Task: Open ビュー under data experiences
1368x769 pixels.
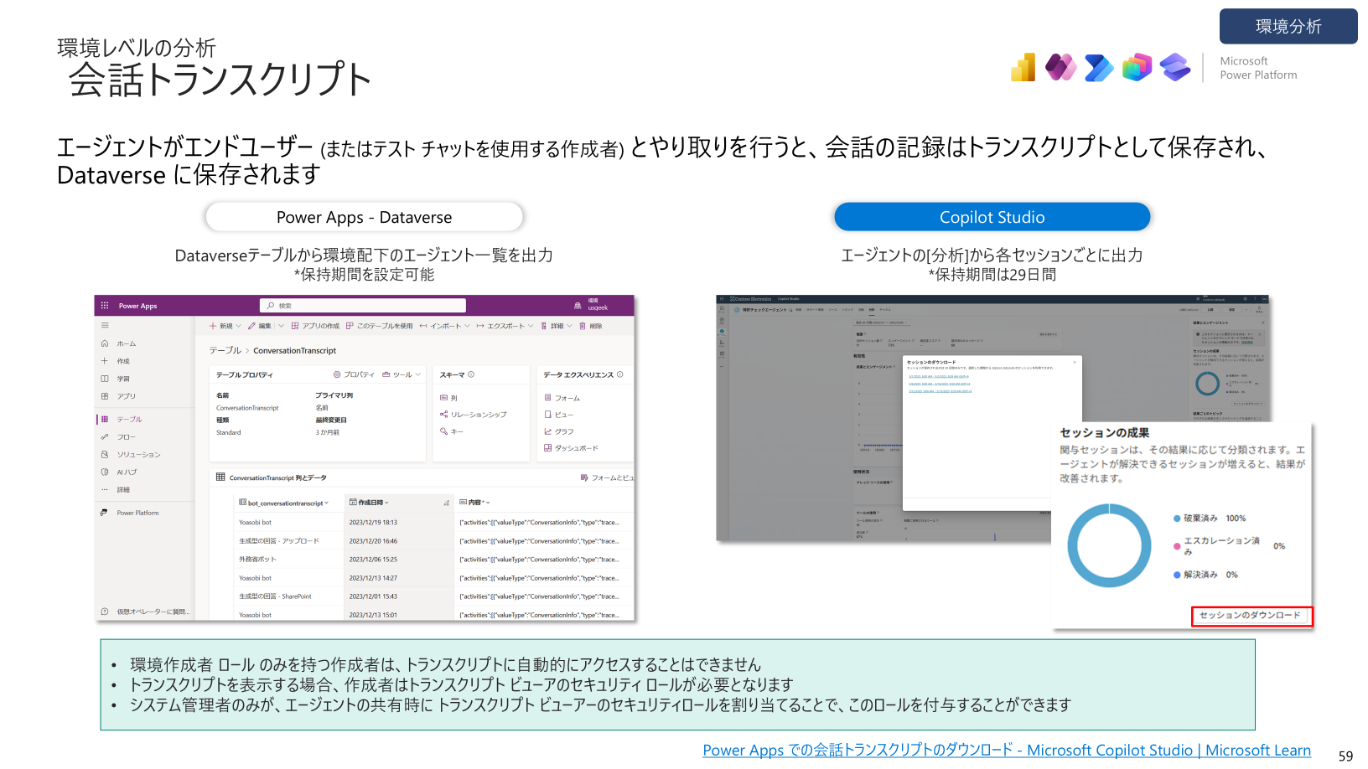Action: tap(559, 415)
